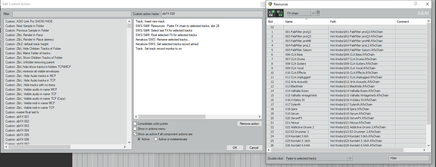
Task: Click the Cancel button
Action: (x=254, y=148)
